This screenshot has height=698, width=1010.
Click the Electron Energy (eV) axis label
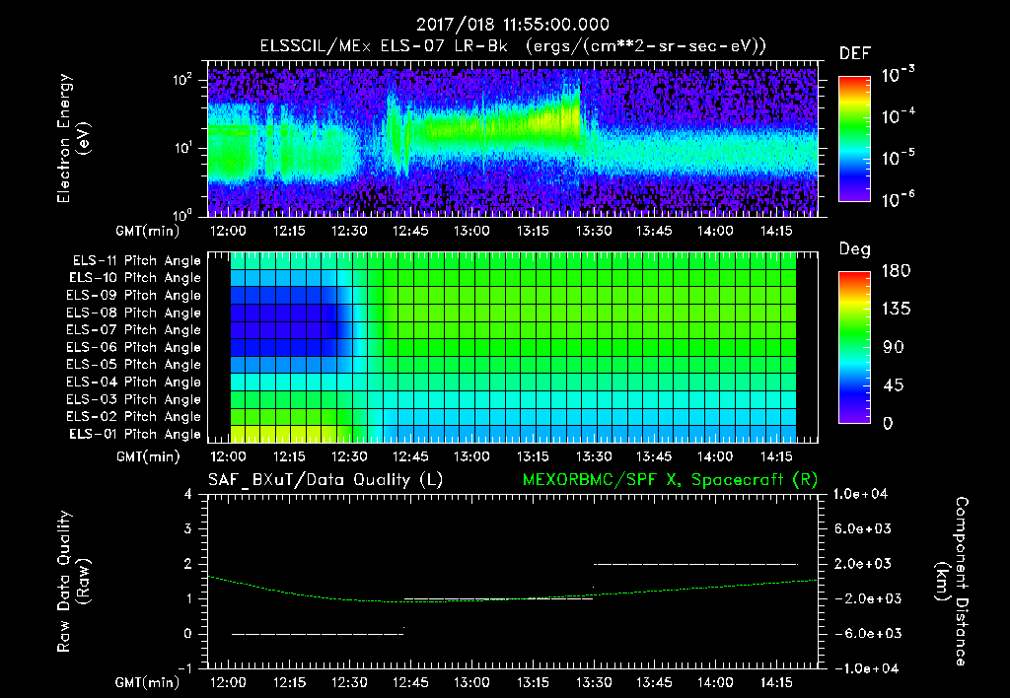73,138
